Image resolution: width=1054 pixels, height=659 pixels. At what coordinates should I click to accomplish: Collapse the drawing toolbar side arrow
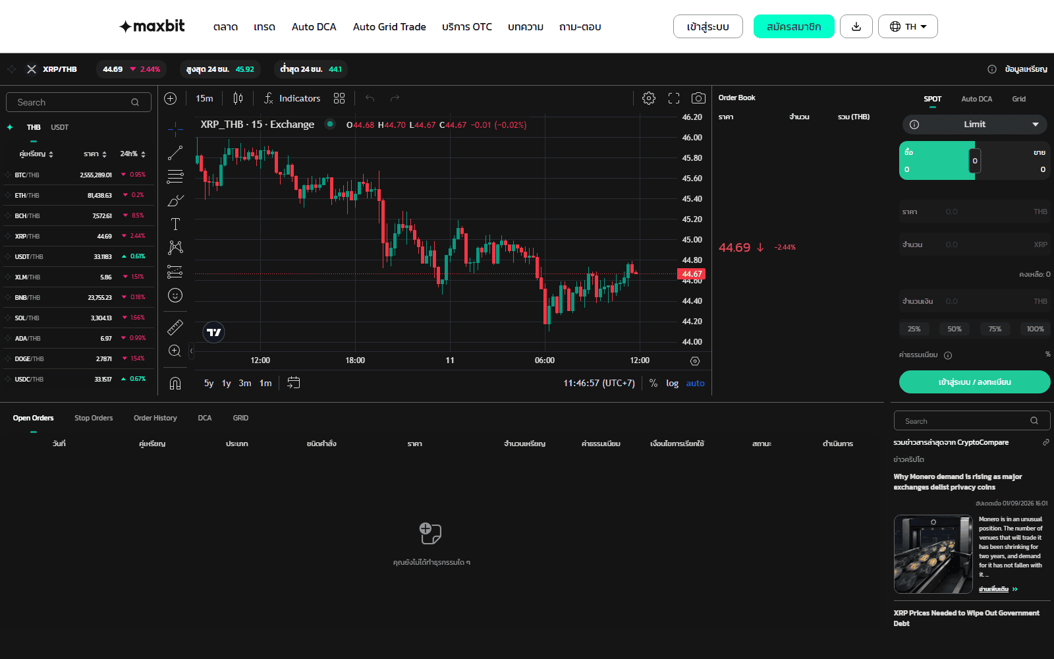click(191, 351)
